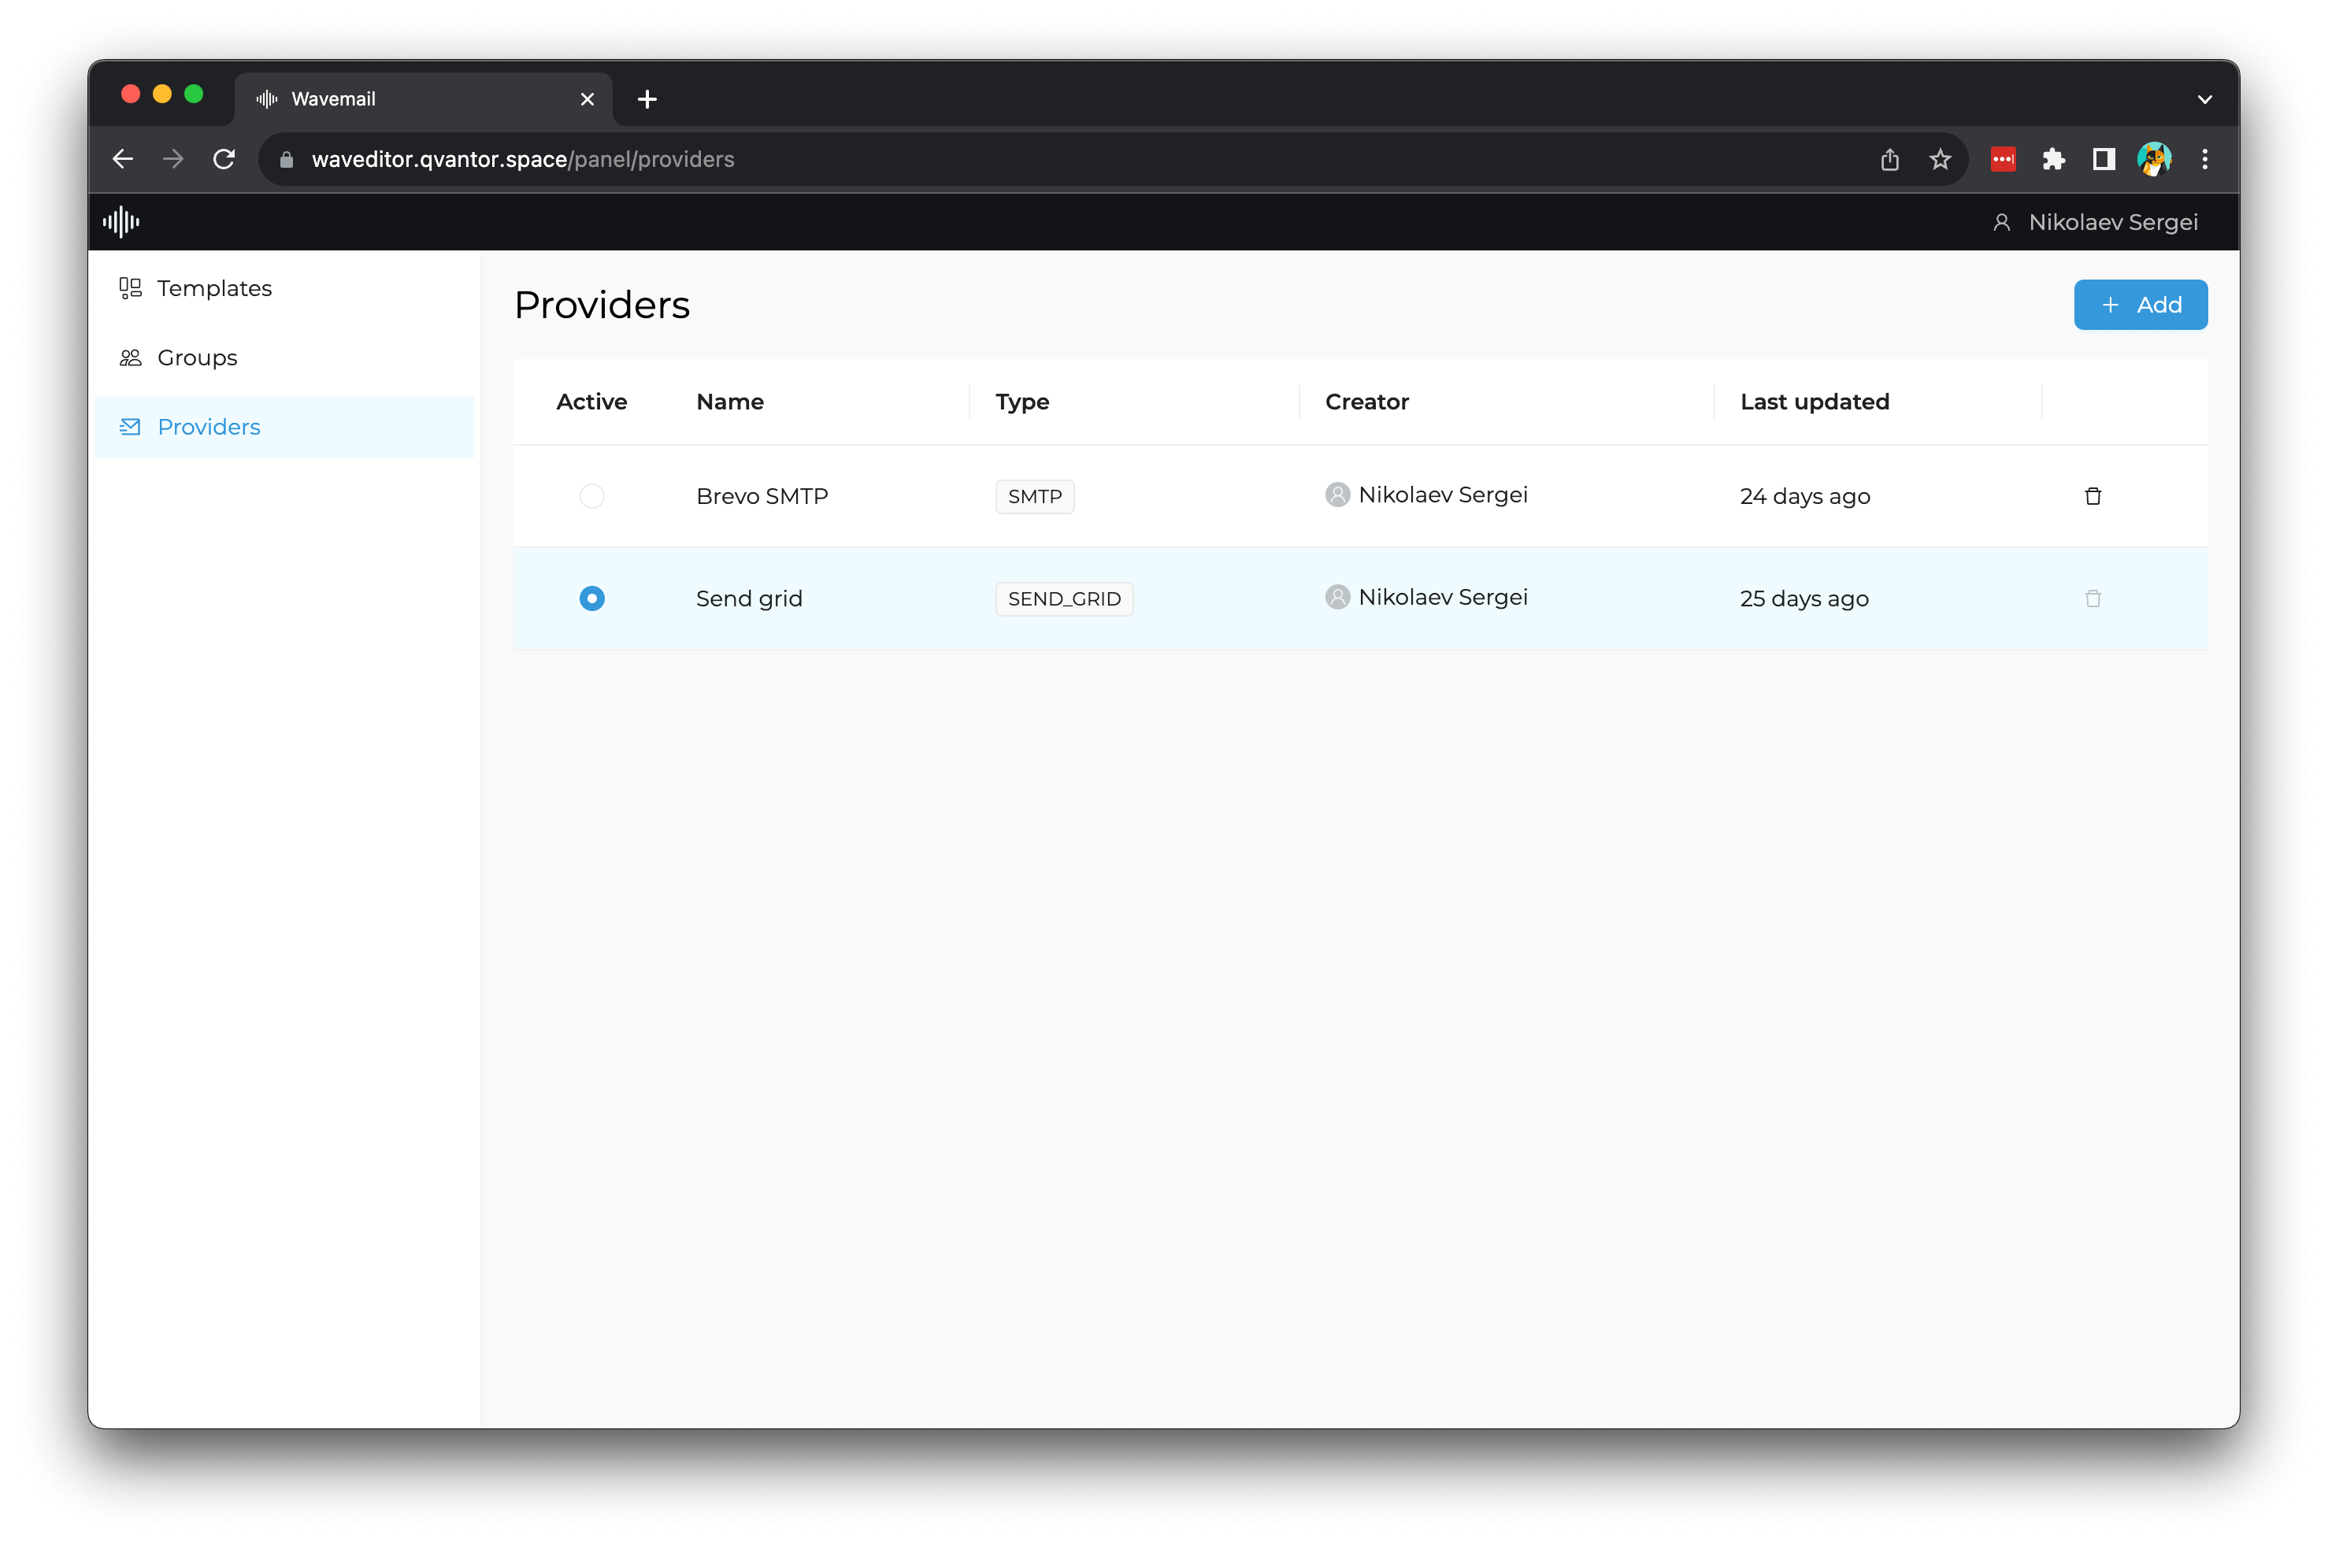Click the Providers page heading
The width and height of the screenshot is (2328, 1545).
coord(602,305)
